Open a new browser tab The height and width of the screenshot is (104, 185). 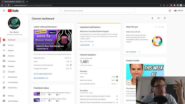(27, 2)
